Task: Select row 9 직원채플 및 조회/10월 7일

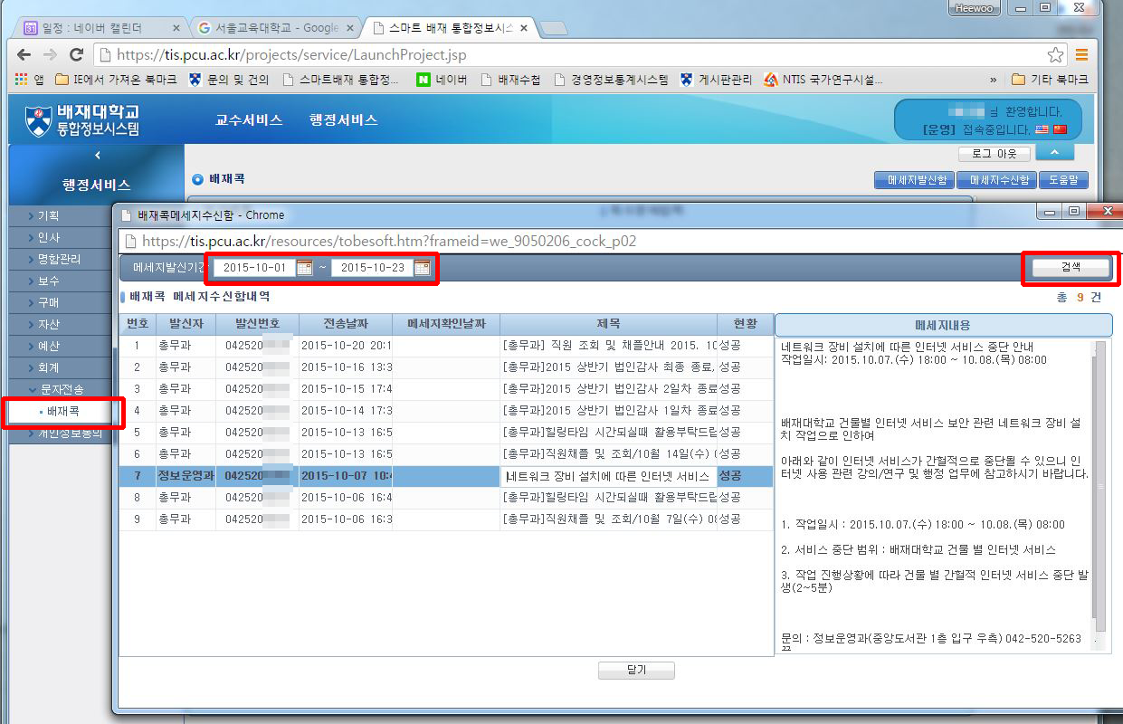Action: (x=446, y=519)
